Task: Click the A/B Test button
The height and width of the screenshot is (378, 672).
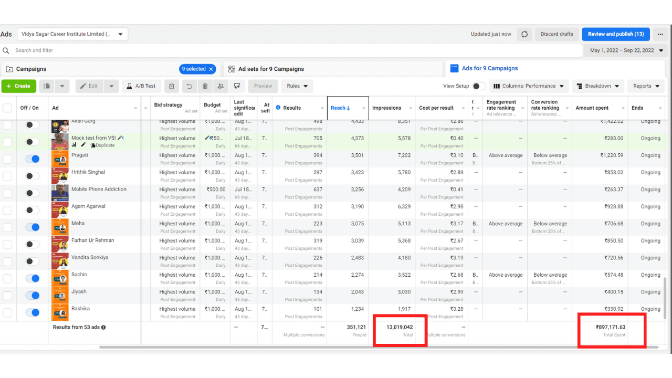Action: (142, 86)
